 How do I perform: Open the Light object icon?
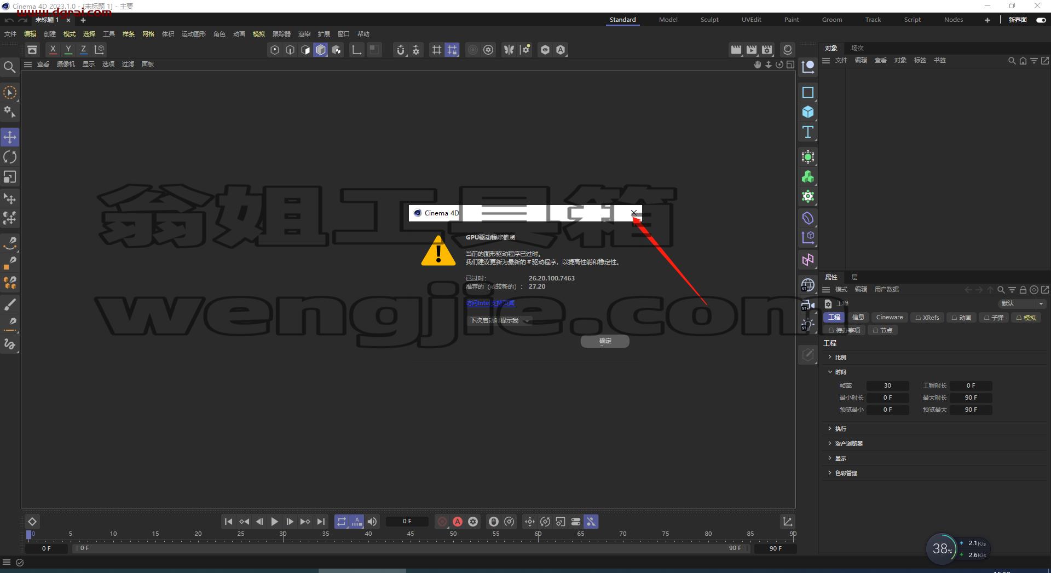(x=808, y=324)
